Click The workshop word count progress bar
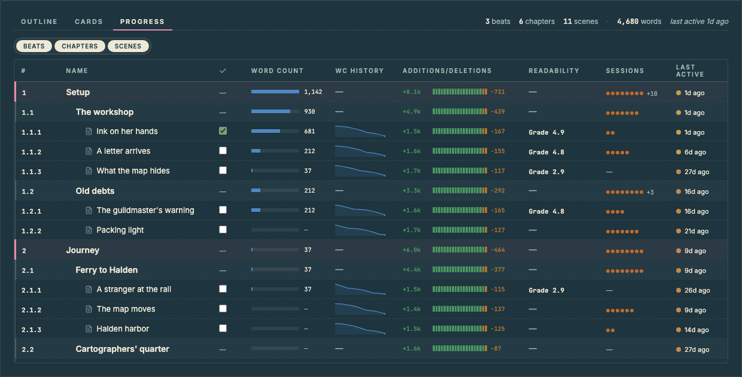 (x=275, y=111)
